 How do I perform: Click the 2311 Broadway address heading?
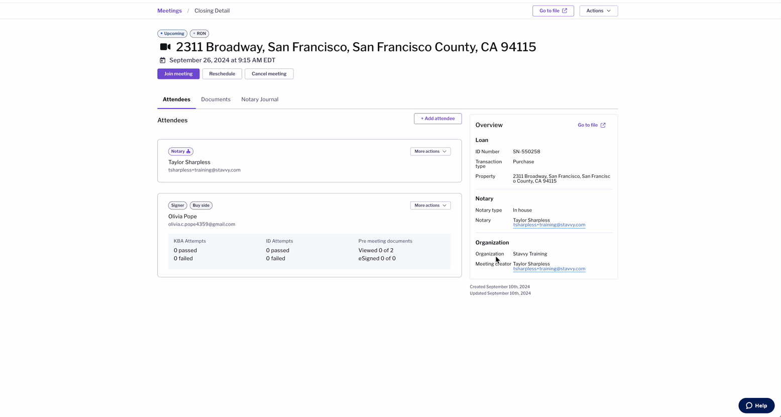[356, 47]
